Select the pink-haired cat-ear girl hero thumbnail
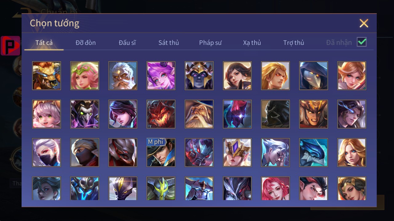 (46, 114)
